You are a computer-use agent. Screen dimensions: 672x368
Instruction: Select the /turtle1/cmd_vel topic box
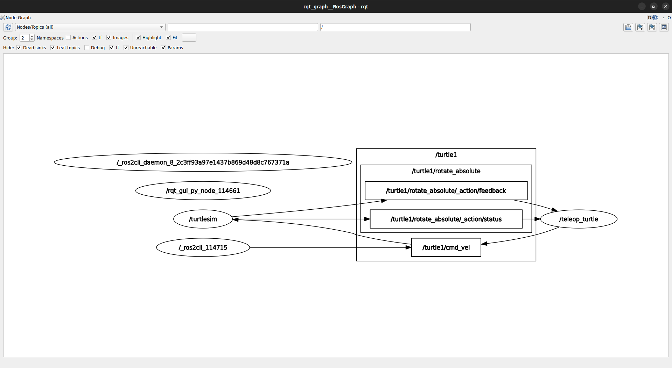click(446, 247)
